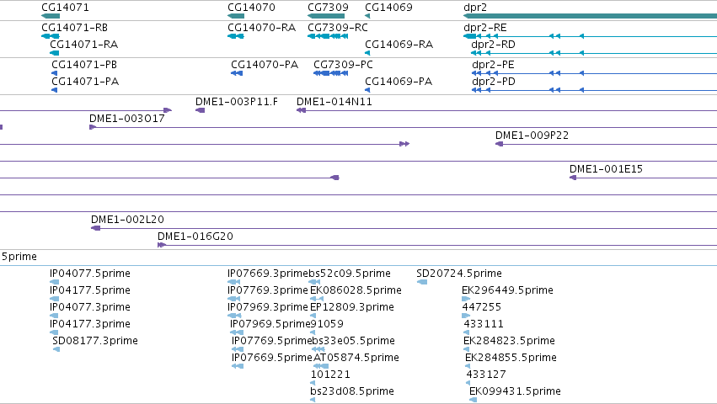Click the dpr2 gene glyph bar
This screenshot has width=717, height=404.
coord(590,16)
